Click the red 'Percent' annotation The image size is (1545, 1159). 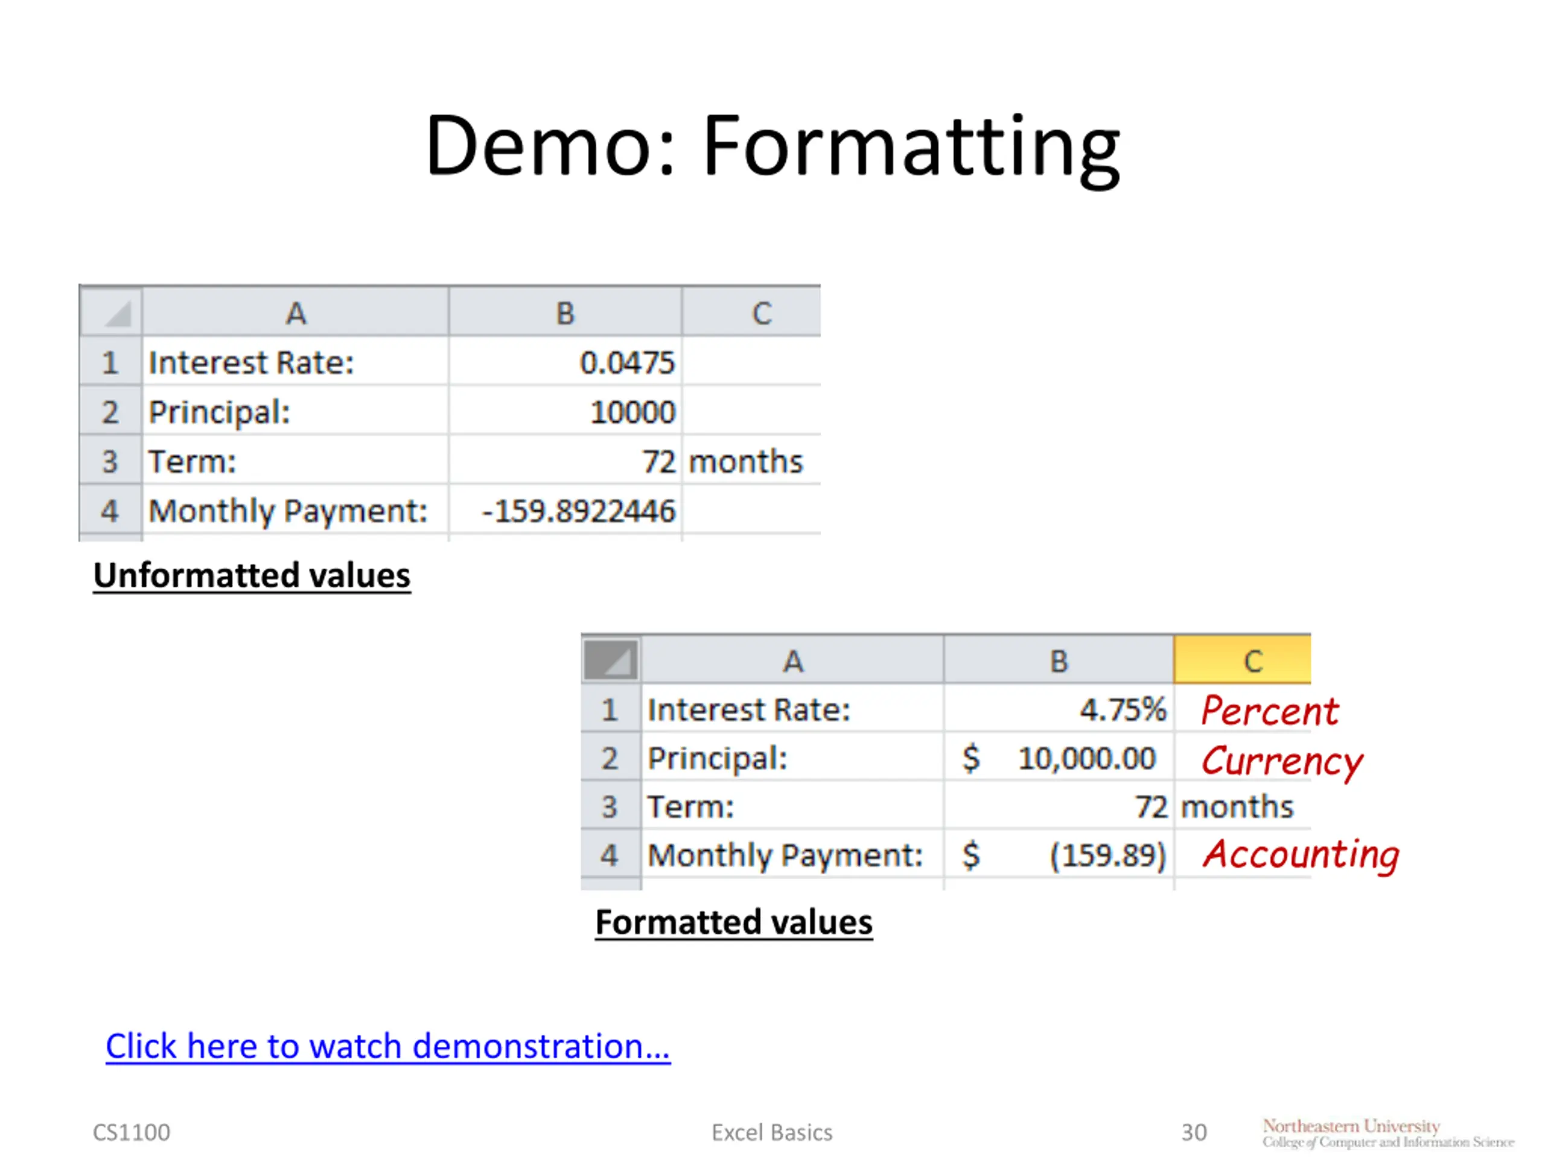1269,711
